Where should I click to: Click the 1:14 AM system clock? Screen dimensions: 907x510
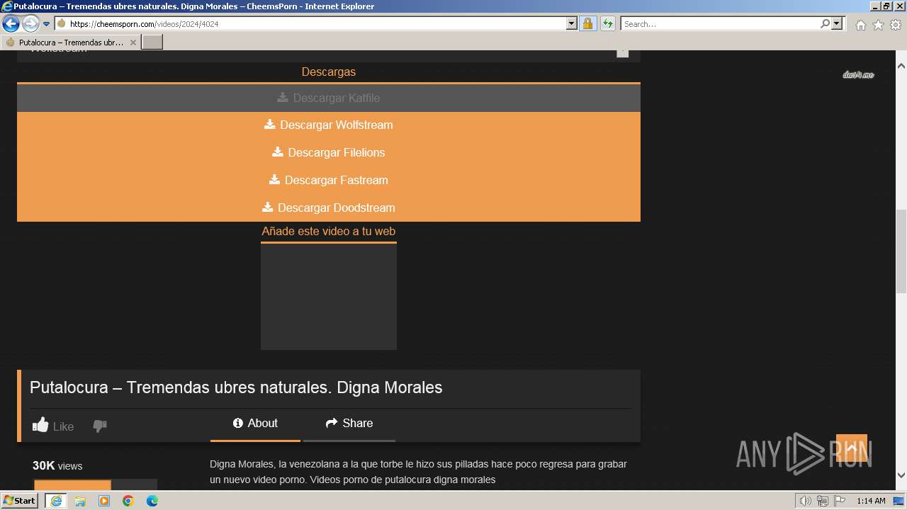tap(871, 501)
